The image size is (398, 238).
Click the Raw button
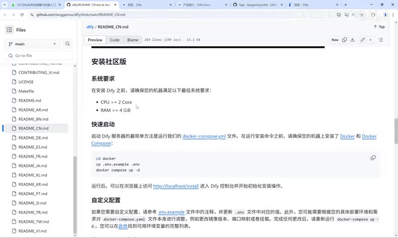[x=335, y=40]
